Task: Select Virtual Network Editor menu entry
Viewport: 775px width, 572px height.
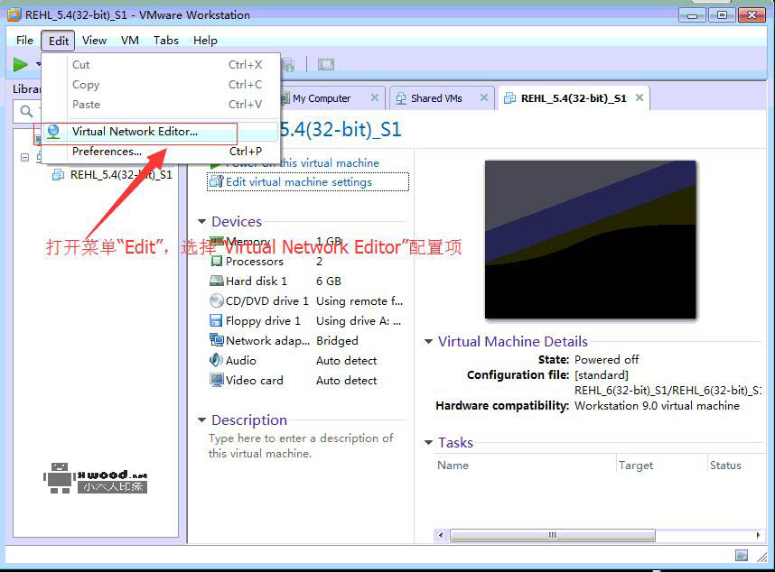Action: (x=135, y=132)
